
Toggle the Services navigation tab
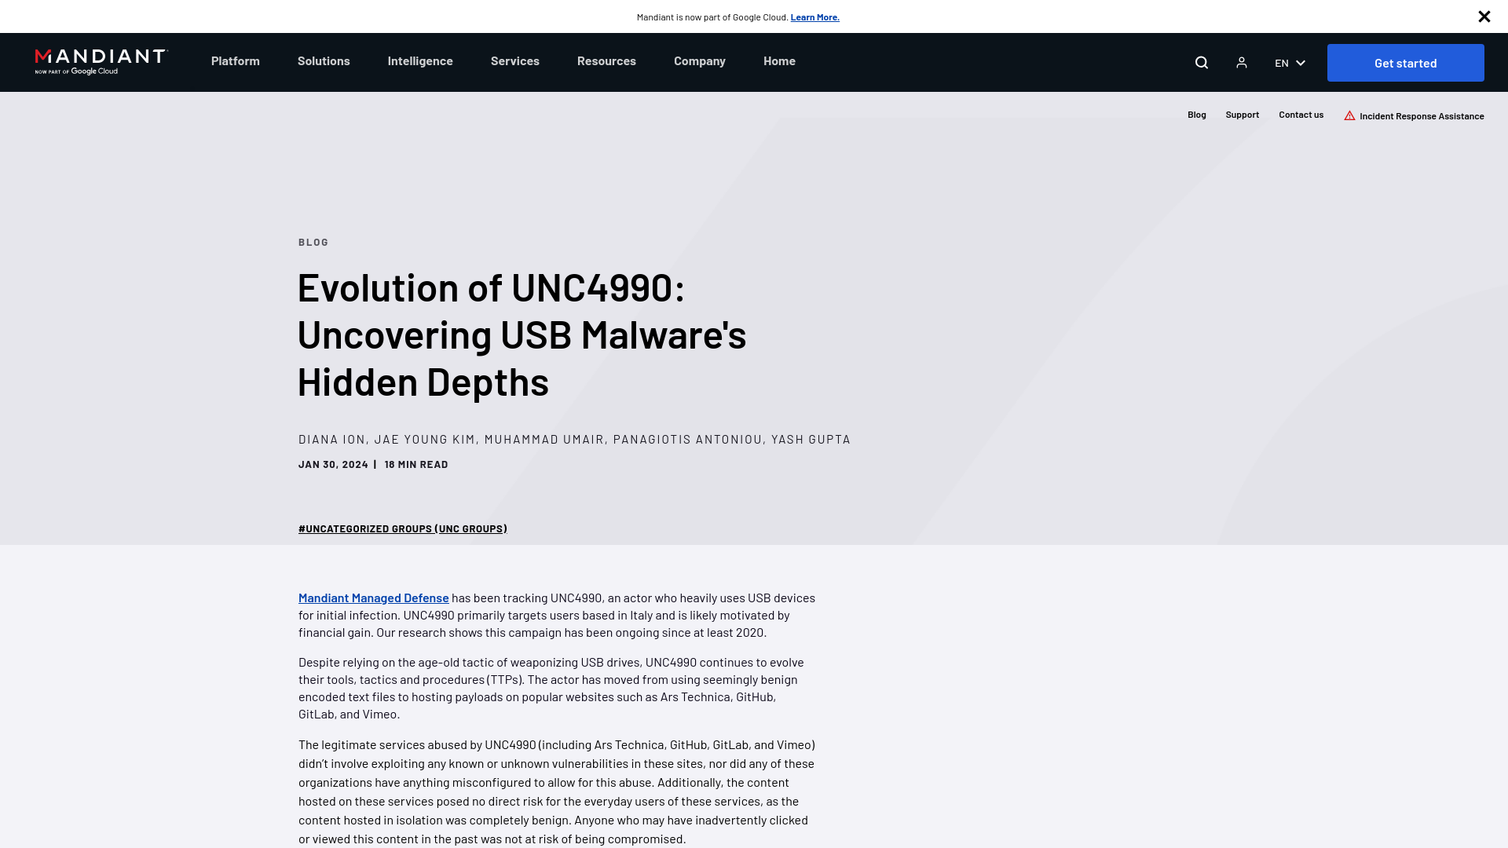[514, 60]
